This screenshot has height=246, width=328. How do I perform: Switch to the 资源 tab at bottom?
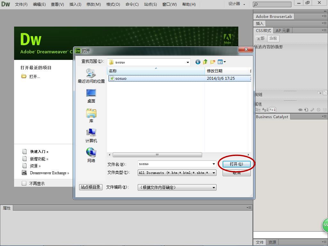[272, 242]
